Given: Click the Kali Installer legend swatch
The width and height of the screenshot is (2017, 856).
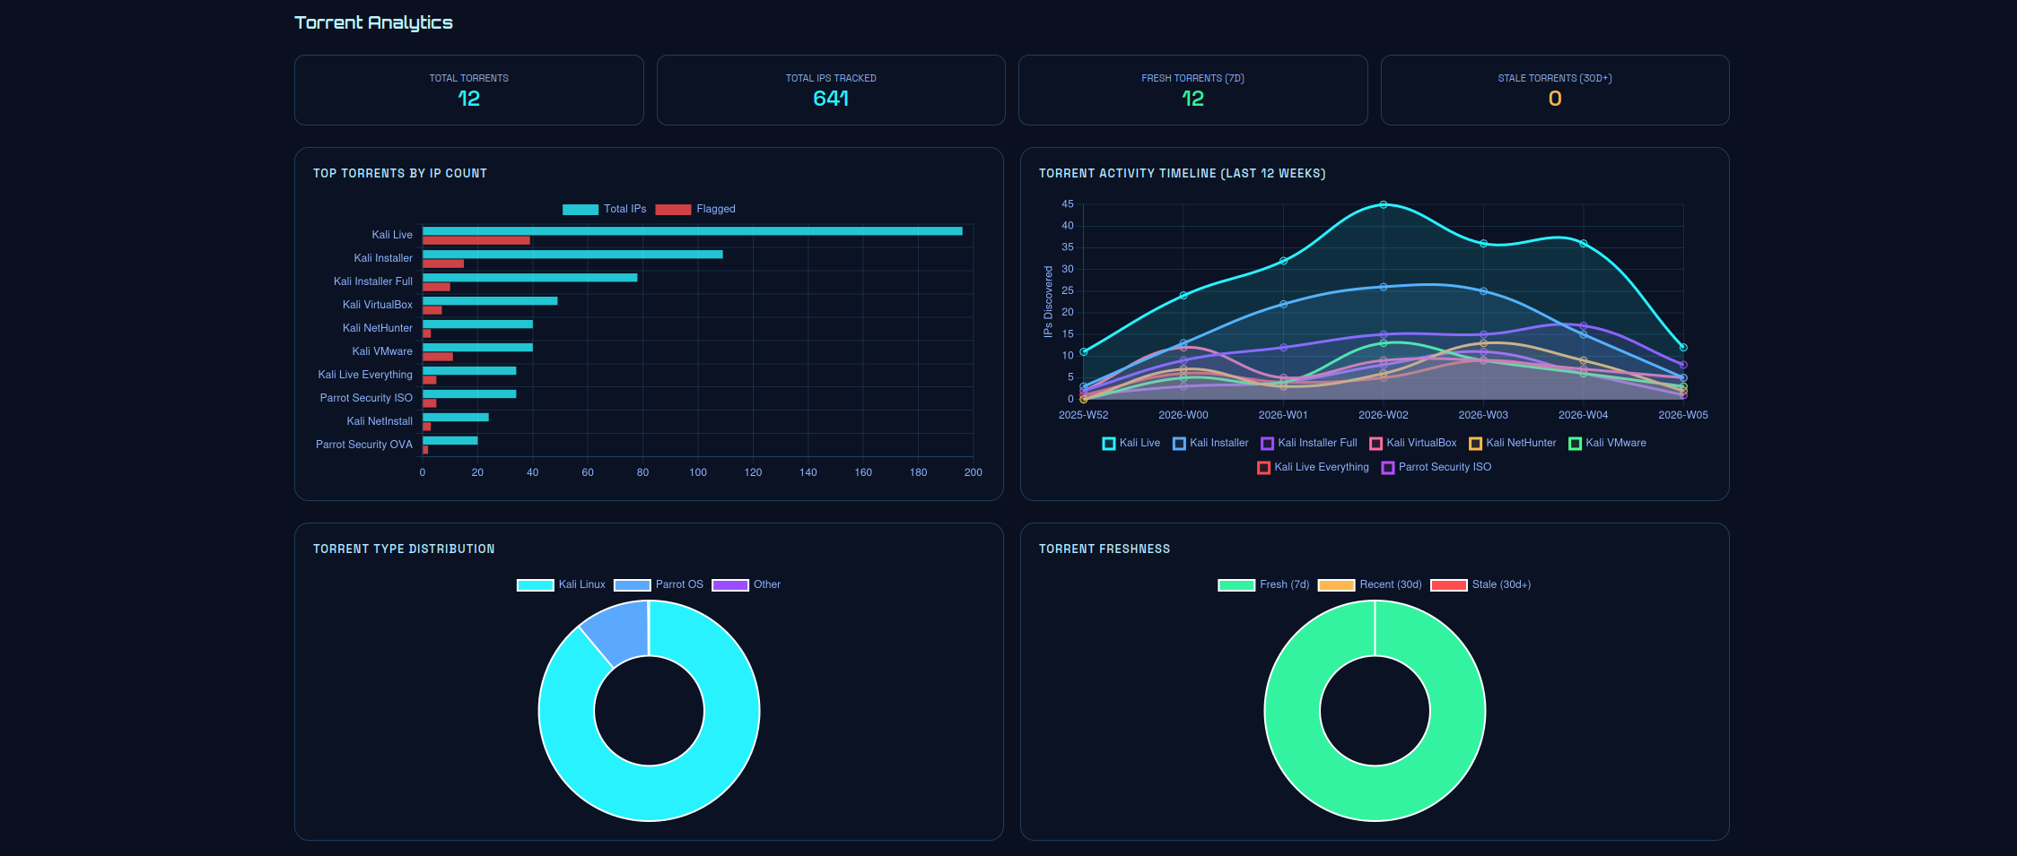Looking at the screenshot, I should tap(1179, 443).
